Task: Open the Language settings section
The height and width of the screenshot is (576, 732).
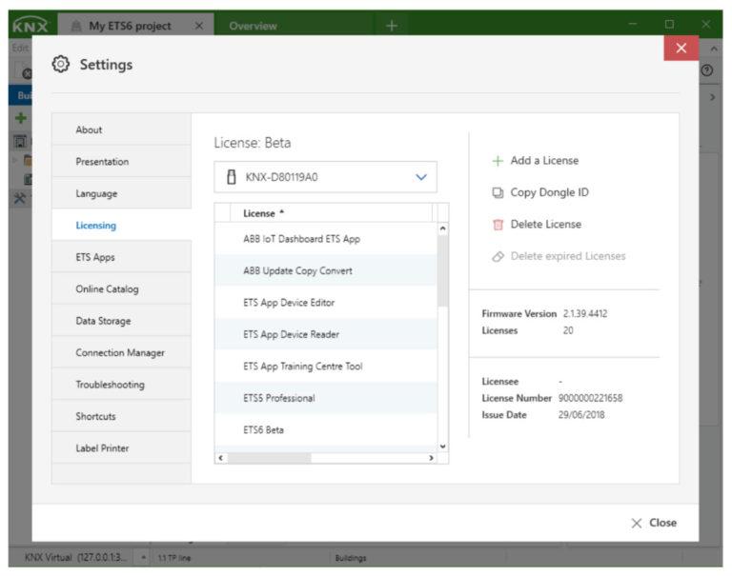Action: pos(121,193)
